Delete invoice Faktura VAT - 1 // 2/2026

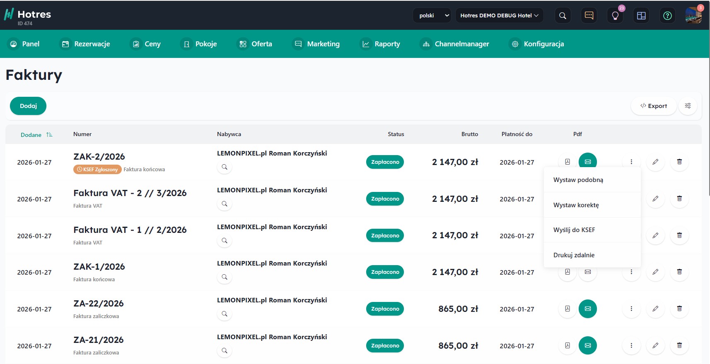pyautogui.click(x=679, y=235)
